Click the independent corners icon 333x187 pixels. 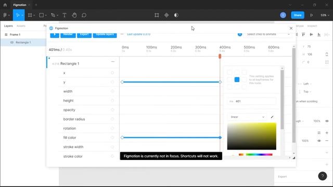pyautogui.click(x=327, y=62)
